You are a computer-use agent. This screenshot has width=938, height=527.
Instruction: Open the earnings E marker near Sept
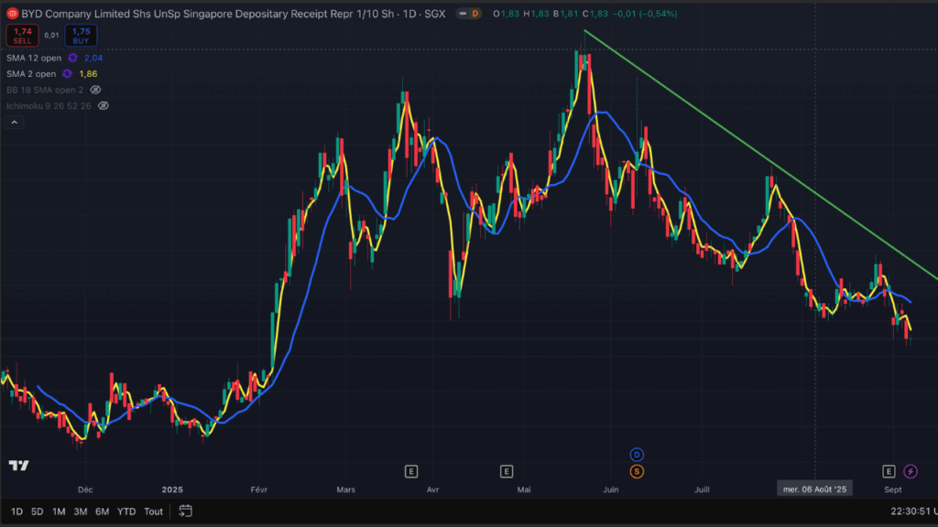click(x=889, y=471)
